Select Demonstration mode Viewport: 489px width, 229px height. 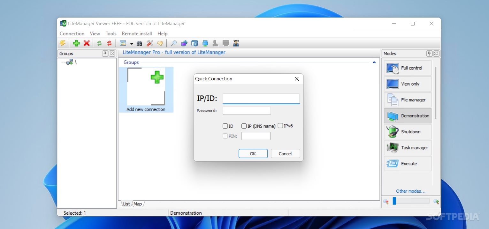point(408,116)
